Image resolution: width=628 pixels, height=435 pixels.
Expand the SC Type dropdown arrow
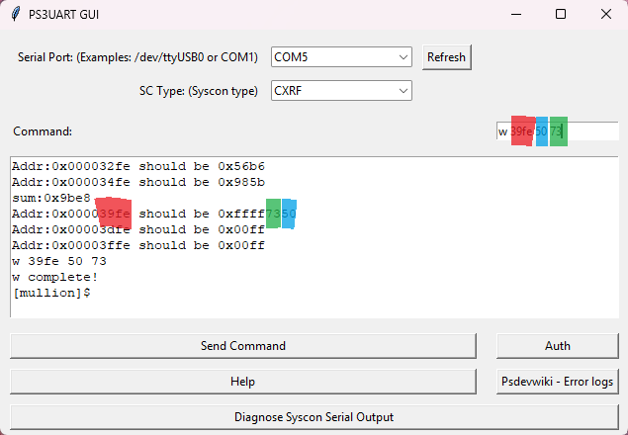tap(403, 91)
